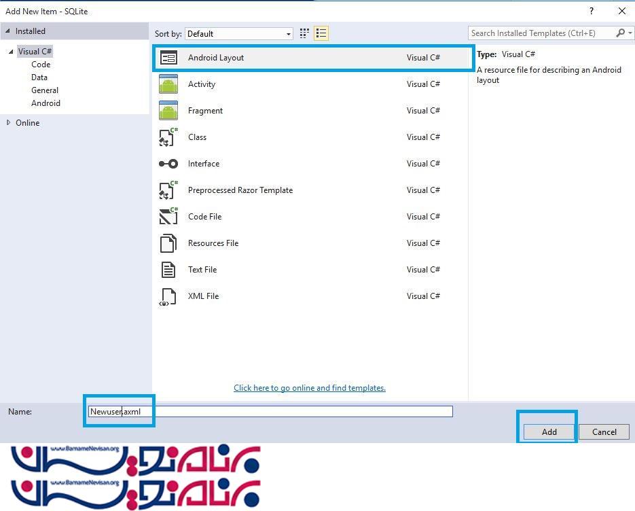Screen dimensions: 635x511
Task: Collapse the Visual C# tree node
Action: pos(11,52)
